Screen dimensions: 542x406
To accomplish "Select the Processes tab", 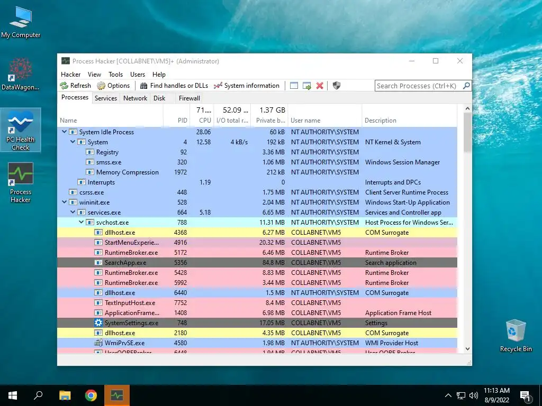I will 75,97.
